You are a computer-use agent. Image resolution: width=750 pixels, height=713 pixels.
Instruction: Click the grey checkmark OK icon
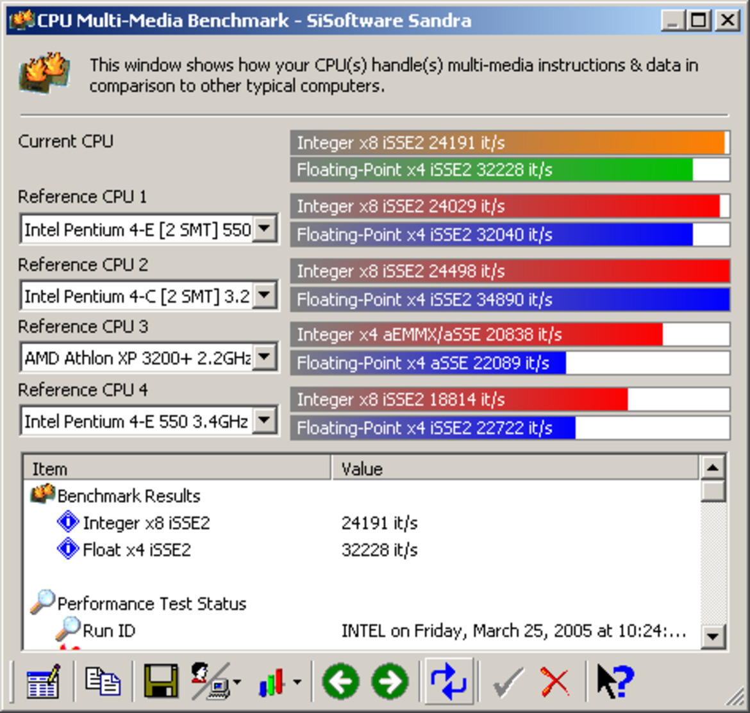(x=508, y=682)
